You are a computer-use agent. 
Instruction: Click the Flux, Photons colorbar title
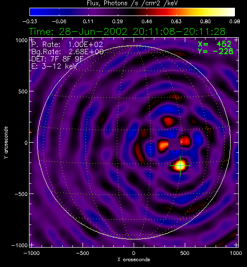click(x=132, y=3)
